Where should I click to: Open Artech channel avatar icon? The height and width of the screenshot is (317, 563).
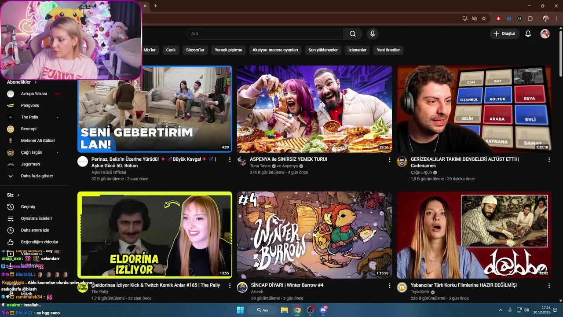coord(242,288)
